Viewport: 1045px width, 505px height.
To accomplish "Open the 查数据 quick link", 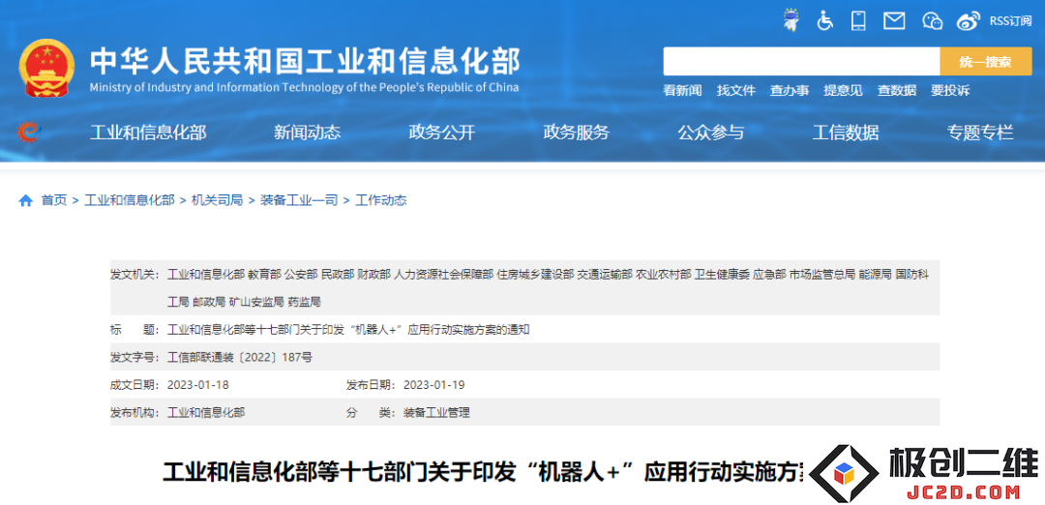I will [x=897, y=91].
